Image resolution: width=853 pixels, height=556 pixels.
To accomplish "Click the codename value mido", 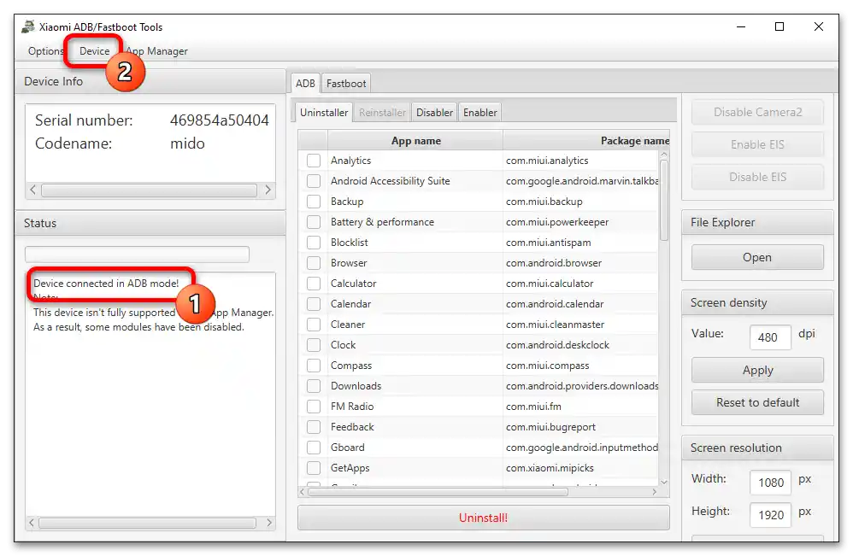I will click(x=187, y=143).
